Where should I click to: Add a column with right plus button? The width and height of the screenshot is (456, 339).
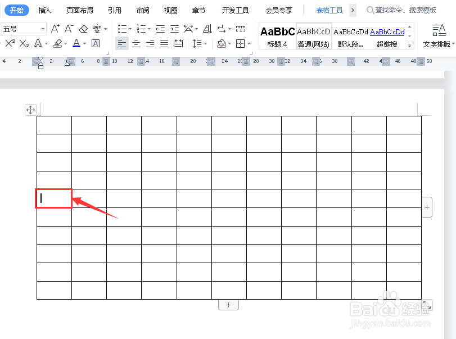click(x=427, y=207)
